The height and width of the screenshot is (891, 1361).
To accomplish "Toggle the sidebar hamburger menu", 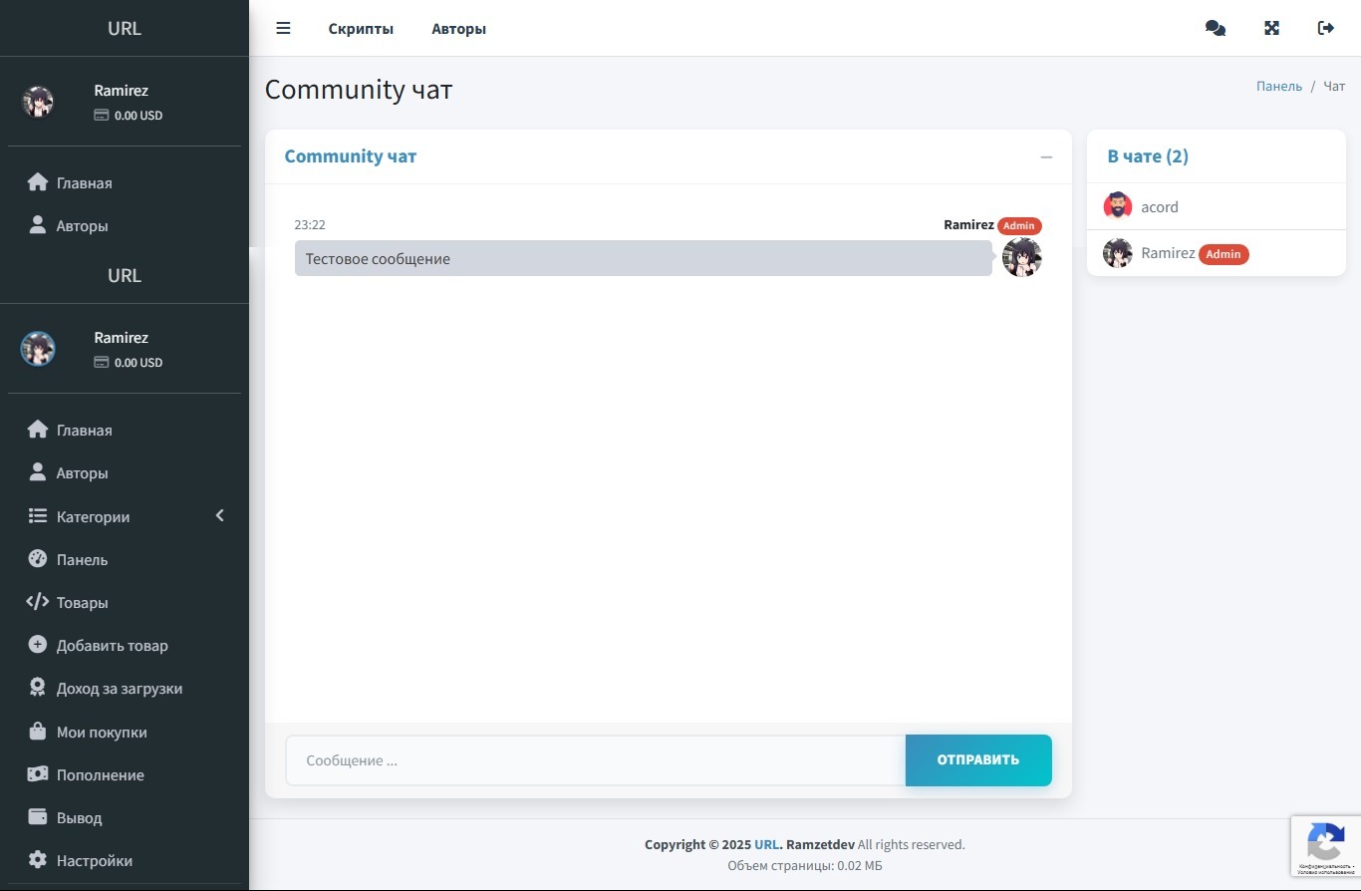I will [x=283, y=28].
